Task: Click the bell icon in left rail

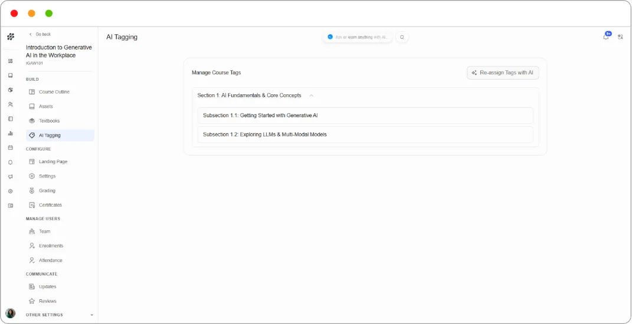Action: pyautogui.click(x=11, y=162)
